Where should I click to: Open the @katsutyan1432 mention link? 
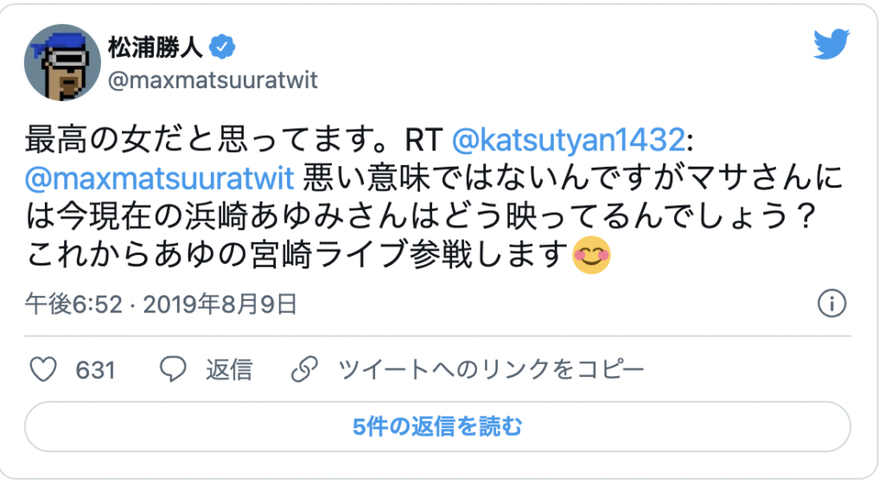(x=569, y=139)
